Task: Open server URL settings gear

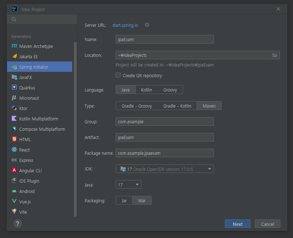Action: pos(147,25)
